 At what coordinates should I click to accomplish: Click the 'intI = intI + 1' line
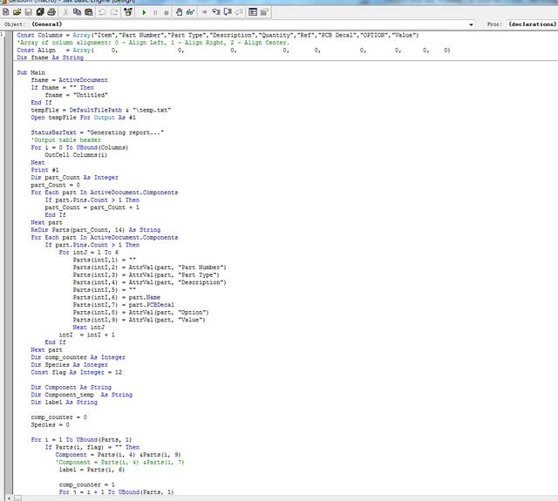click(x=87, y=335)
